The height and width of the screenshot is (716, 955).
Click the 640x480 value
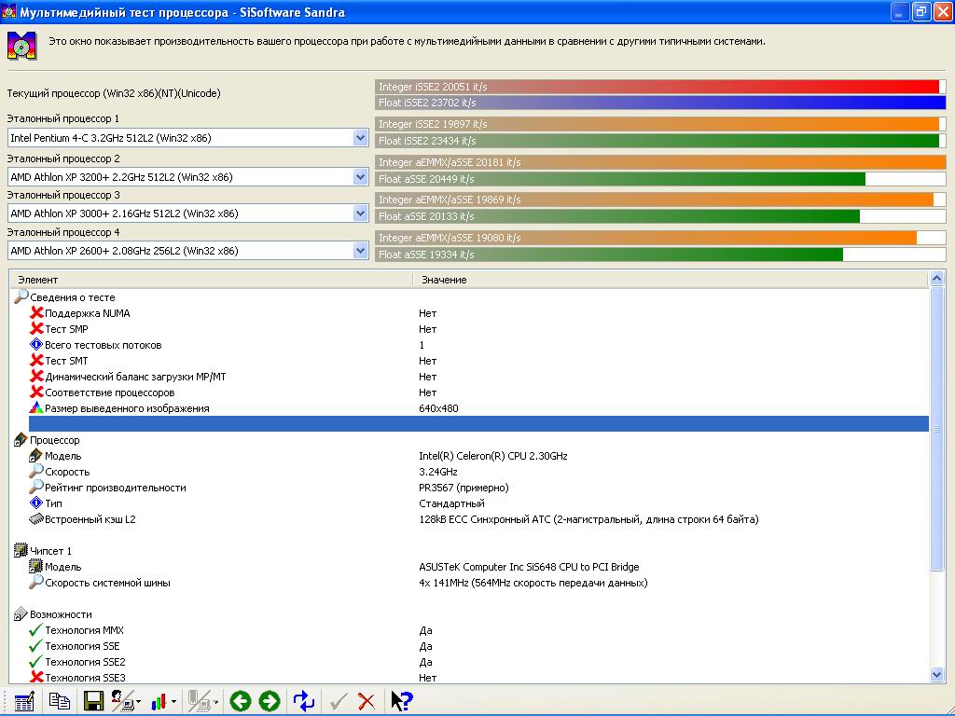(x=438, y=408)
